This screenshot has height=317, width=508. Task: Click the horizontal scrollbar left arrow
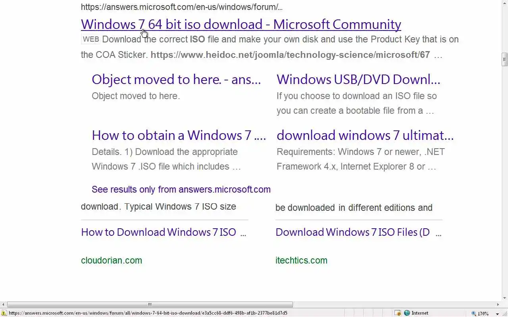pos(3,304)
